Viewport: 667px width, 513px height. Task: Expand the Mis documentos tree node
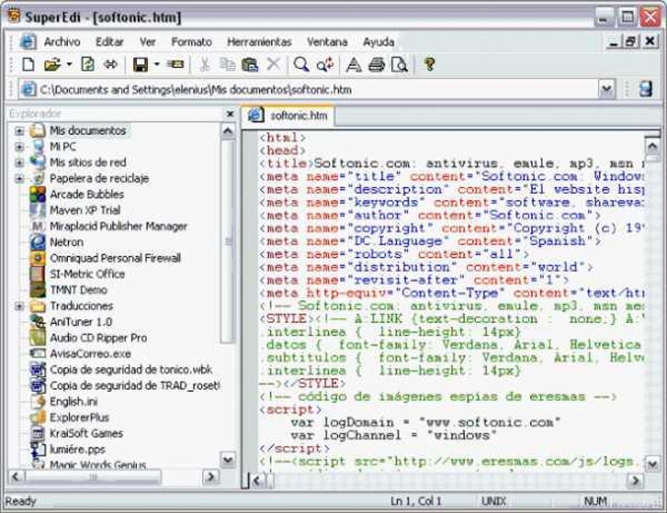20,131
